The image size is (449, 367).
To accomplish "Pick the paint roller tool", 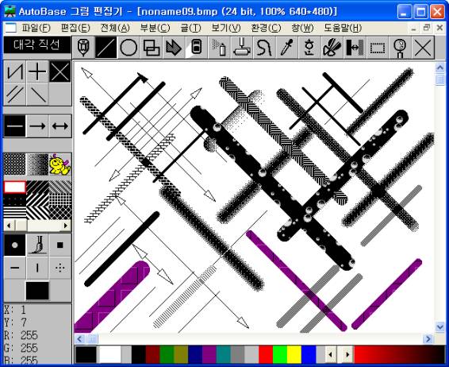I will click(241, 48).
